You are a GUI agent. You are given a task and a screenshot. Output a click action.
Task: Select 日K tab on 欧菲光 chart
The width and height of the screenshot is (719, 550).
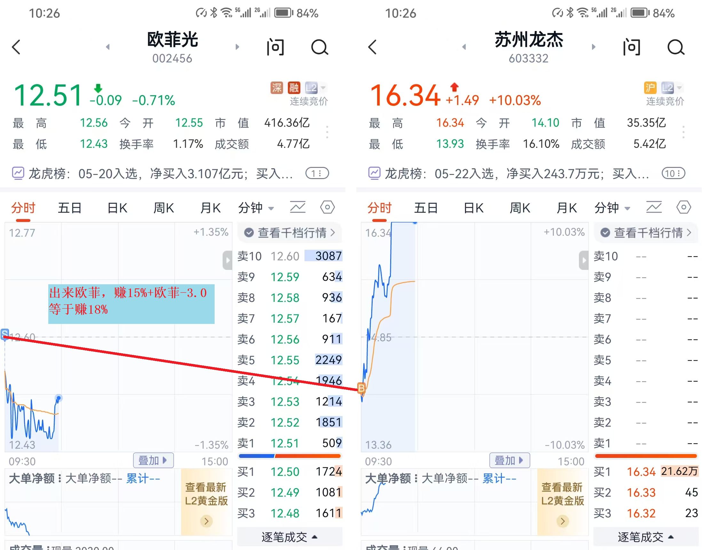pos(117,208)
